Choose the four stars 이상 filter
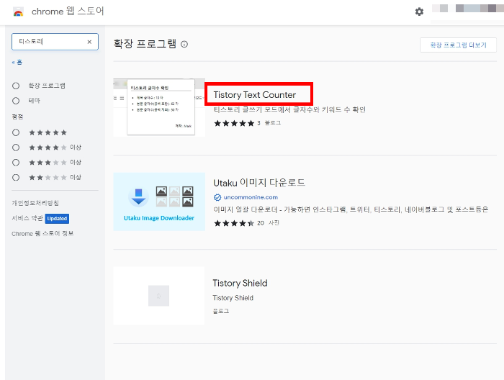 (16, 148)
